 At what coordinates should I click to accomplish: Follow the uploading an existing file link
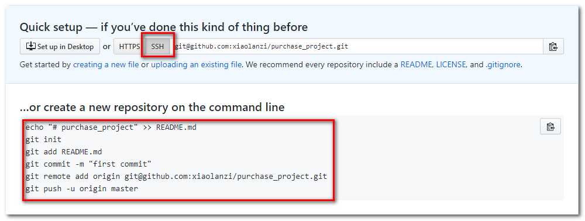coord(196,64)
